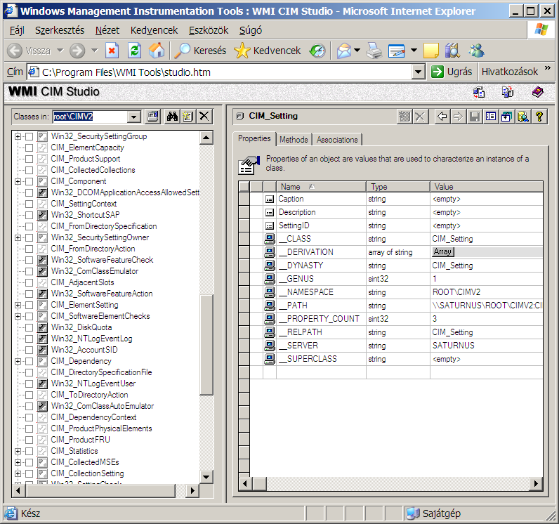Click the Search for Class binoculars icon

[172, 117]
